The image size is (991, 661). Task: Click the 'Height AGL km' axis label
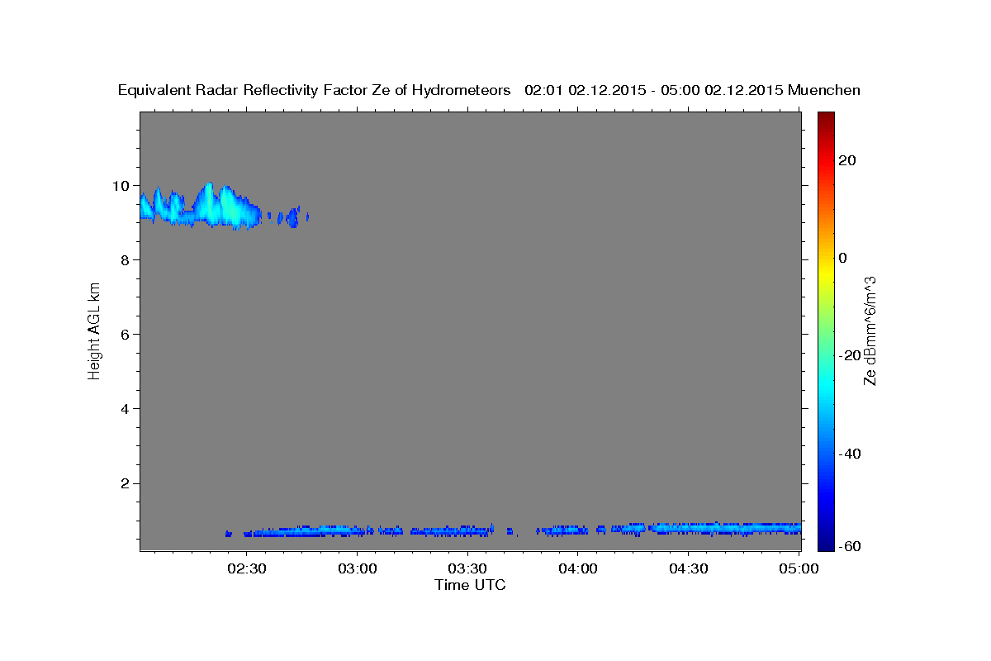[95, 330]
